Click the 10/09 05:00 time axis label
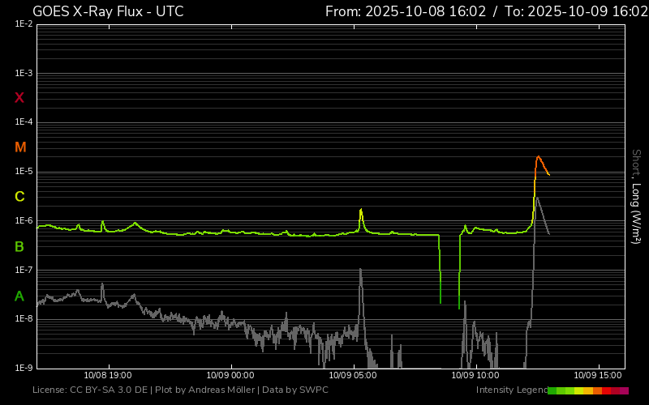Screen dimensions: 649x405 (354, 375)
